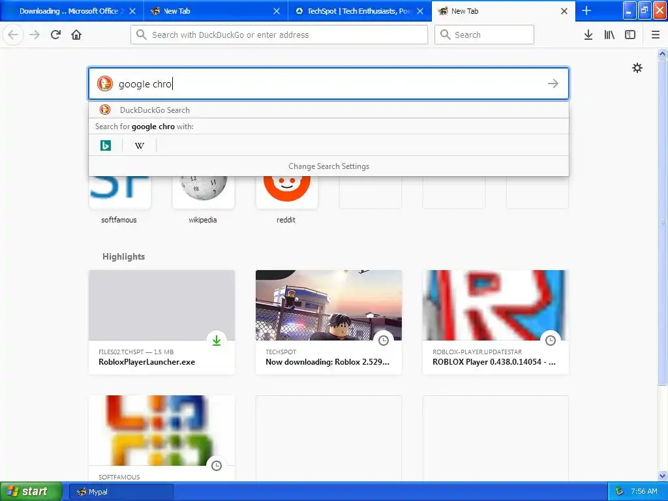Click green download icon on RobloxPlayerLauncher card
Viewport: 668px width, 501px height.
[x=217, y=341]
